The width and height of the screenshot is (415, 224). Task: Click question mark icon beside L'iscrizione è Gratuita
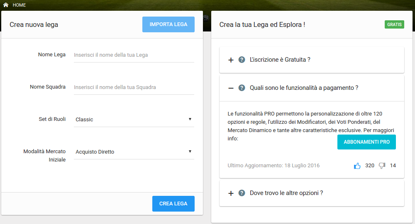pyautogui.click(x=242, y=60)
